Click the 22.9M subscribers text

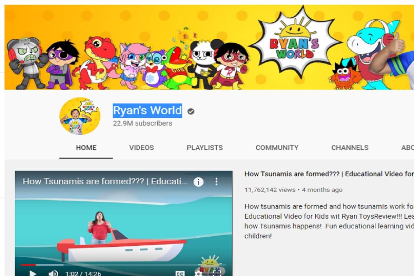(x=142, y=123)
